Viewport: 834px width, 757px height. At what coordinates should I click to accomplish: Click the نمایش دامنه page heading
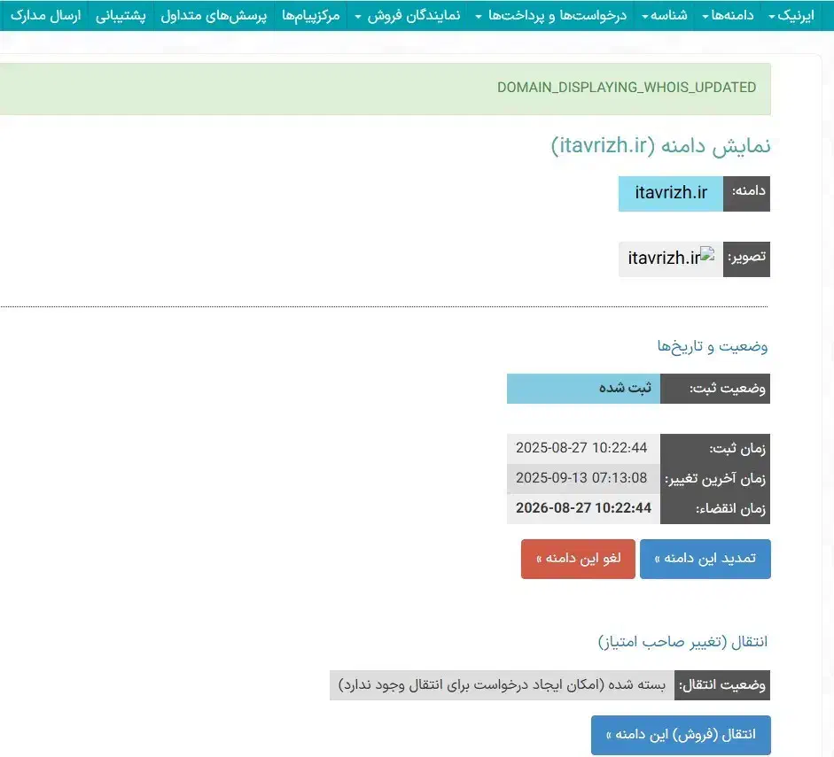click(660, 146)
